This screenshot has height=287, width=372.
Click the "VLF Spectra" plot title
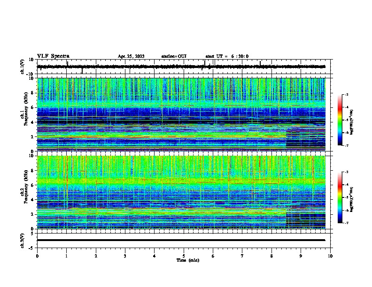[x=53, y=56]
